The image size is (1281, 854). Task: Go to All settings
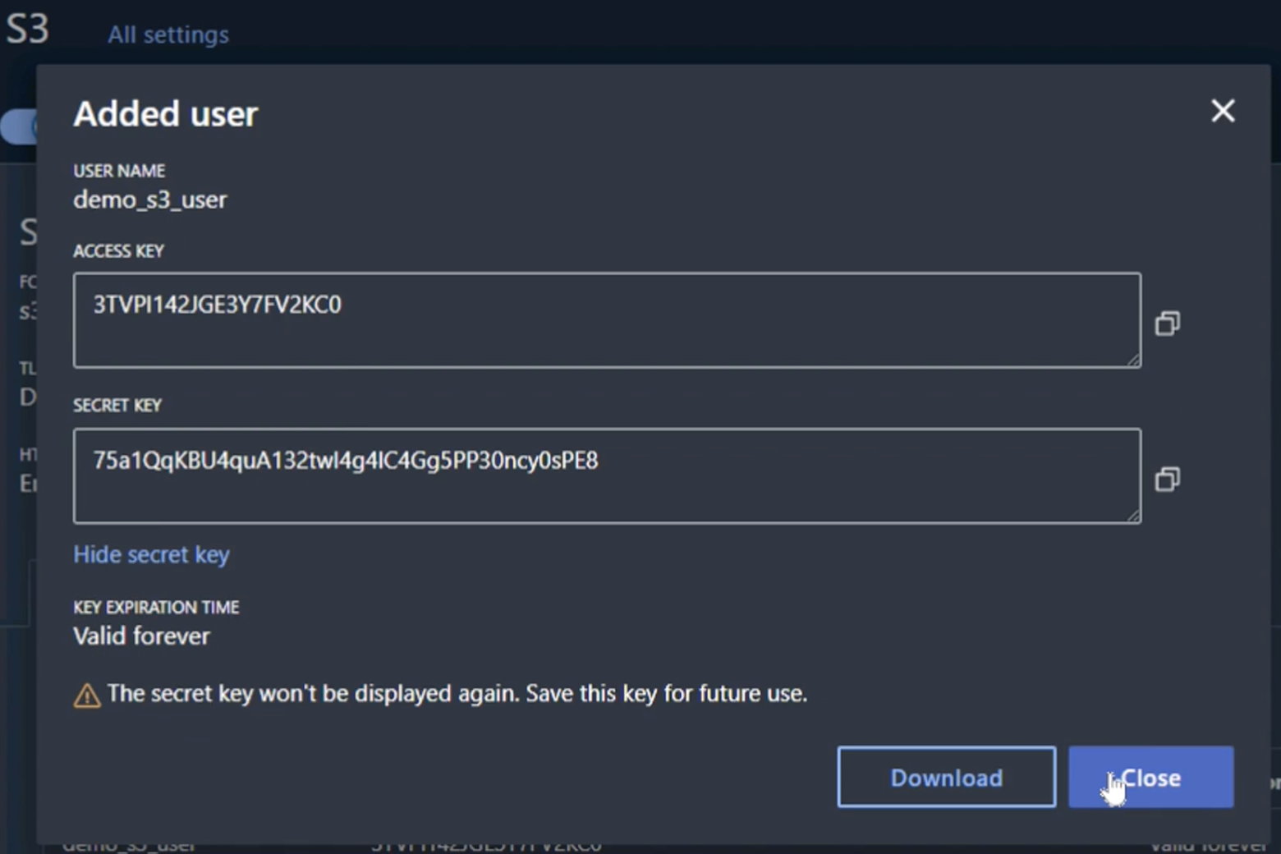[x=168, y=34]
